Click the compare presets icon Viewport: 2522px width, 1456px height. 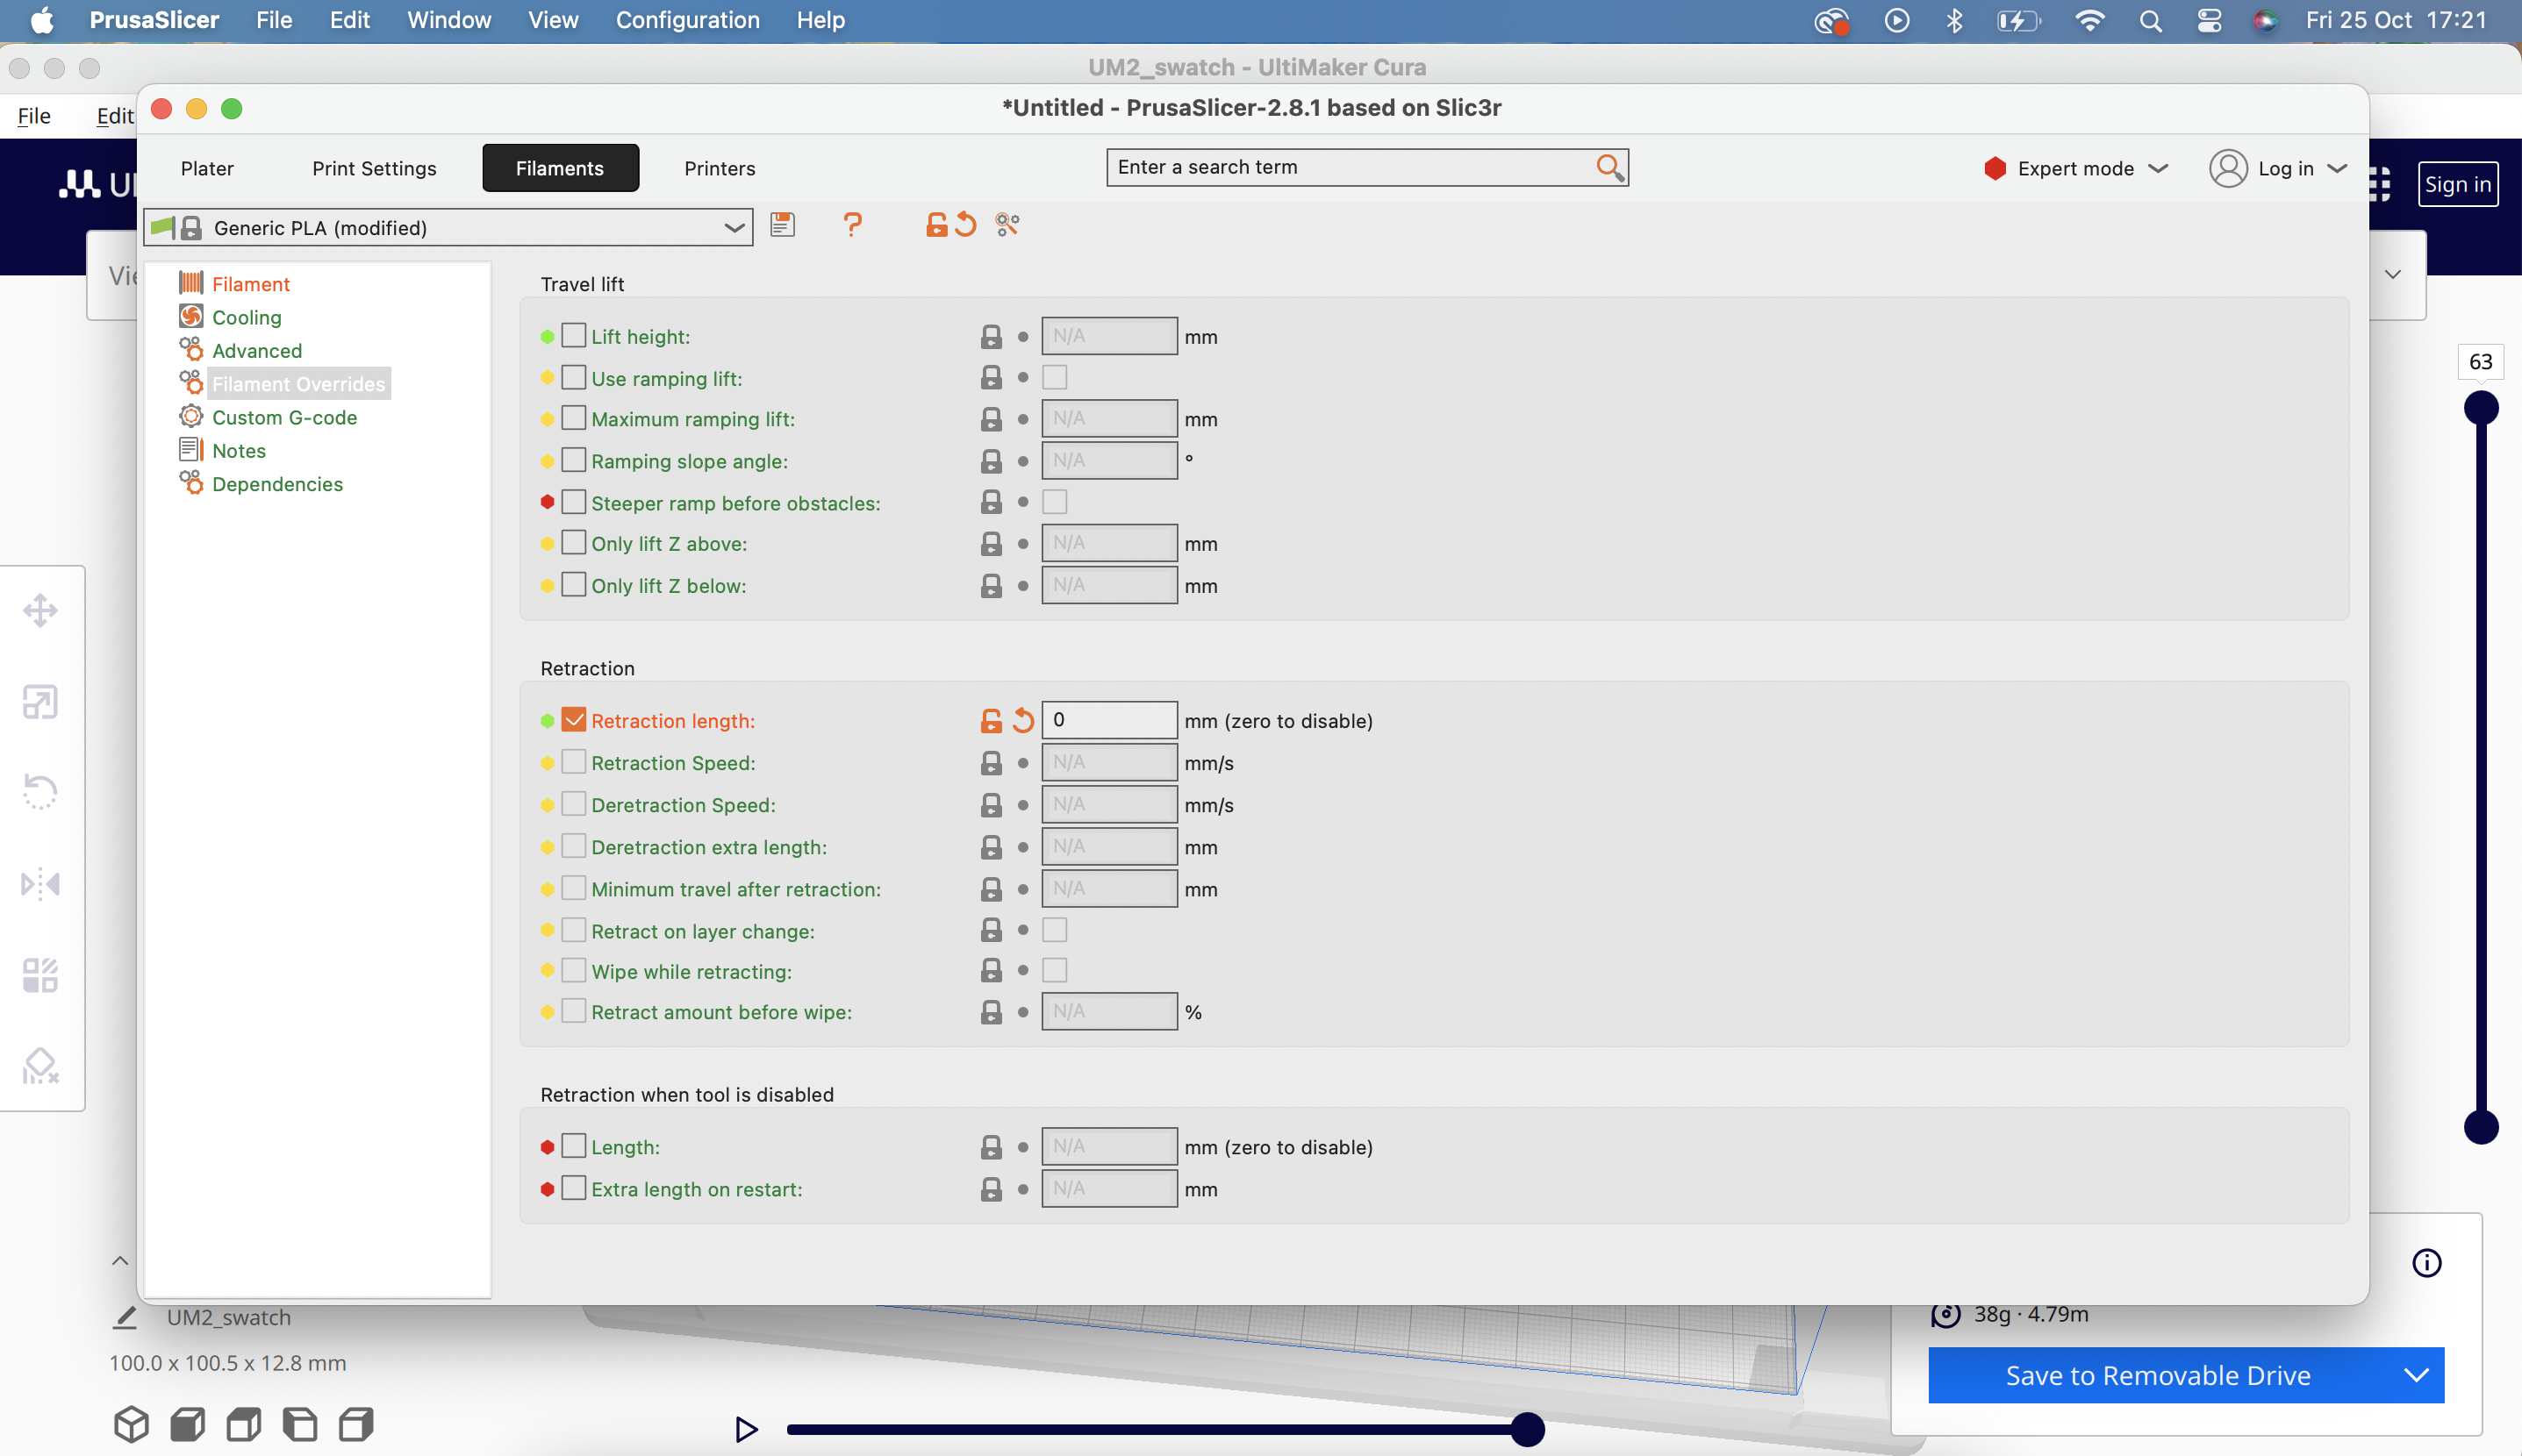1007,225
